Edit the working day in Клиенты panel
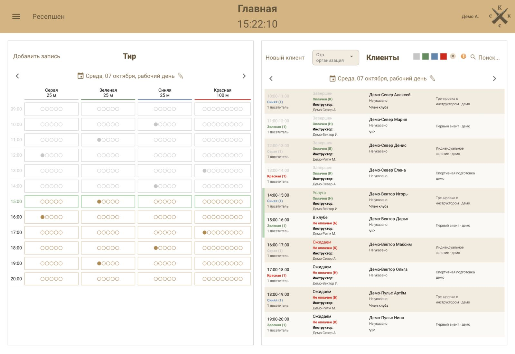515x354 pixels. pyautogui.click(x=432, y=78)
